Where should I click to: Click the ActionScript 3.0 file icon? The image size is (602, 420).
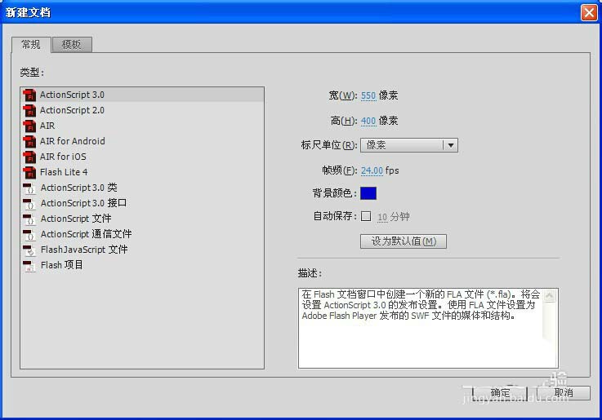point(29,95)
